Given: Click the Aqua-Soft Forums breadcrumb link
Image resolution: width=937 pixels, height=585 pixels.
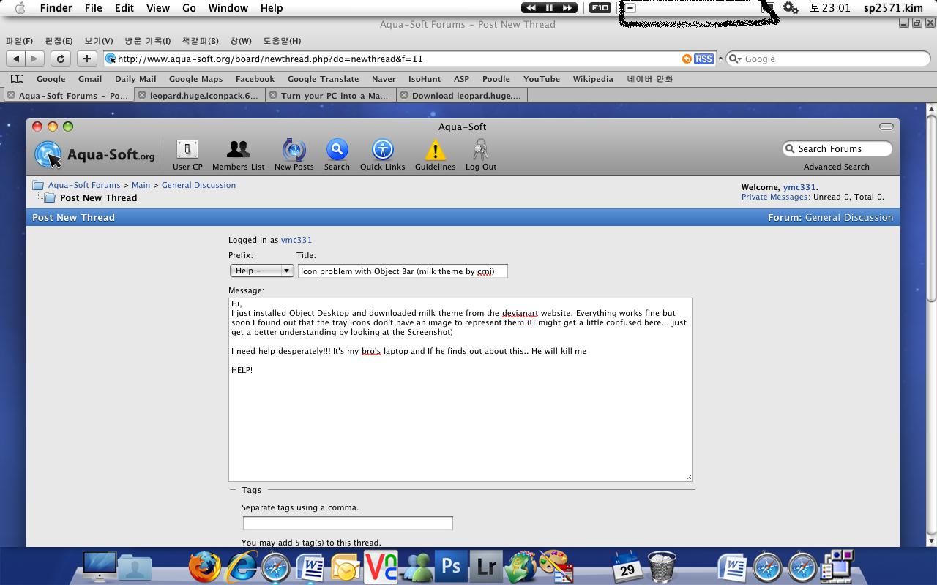Looking at the screenshot, I should 84,185.
